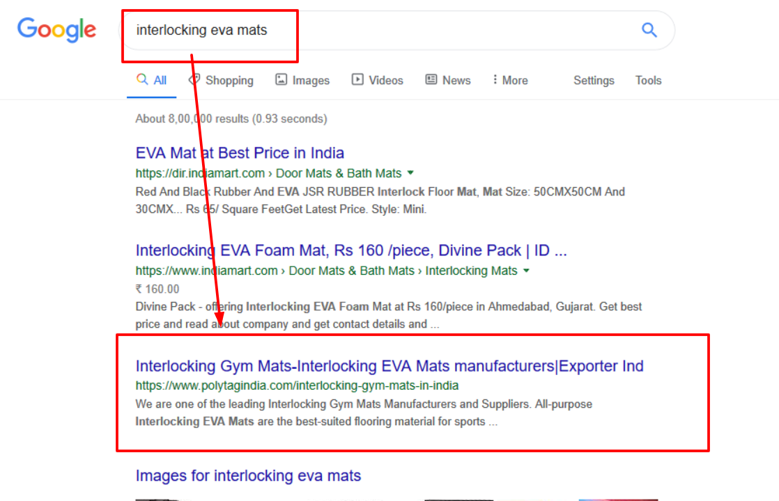The width and height of the screenshot is (779, 501).
Task: Switch to the Images tab
Action: click(x=302, y=80)
